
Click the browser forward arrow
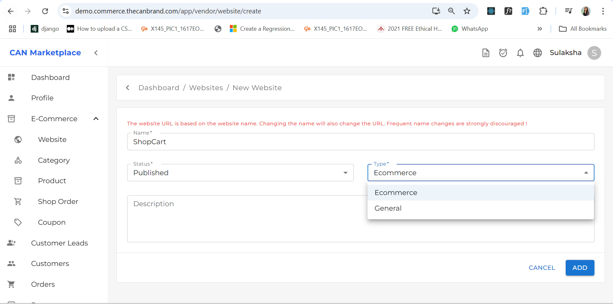coord(28,11)
